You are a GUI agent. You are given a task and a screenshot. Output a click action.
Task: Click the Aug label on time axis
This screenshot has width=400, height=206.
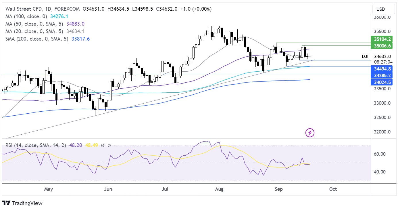click(219, 189)
